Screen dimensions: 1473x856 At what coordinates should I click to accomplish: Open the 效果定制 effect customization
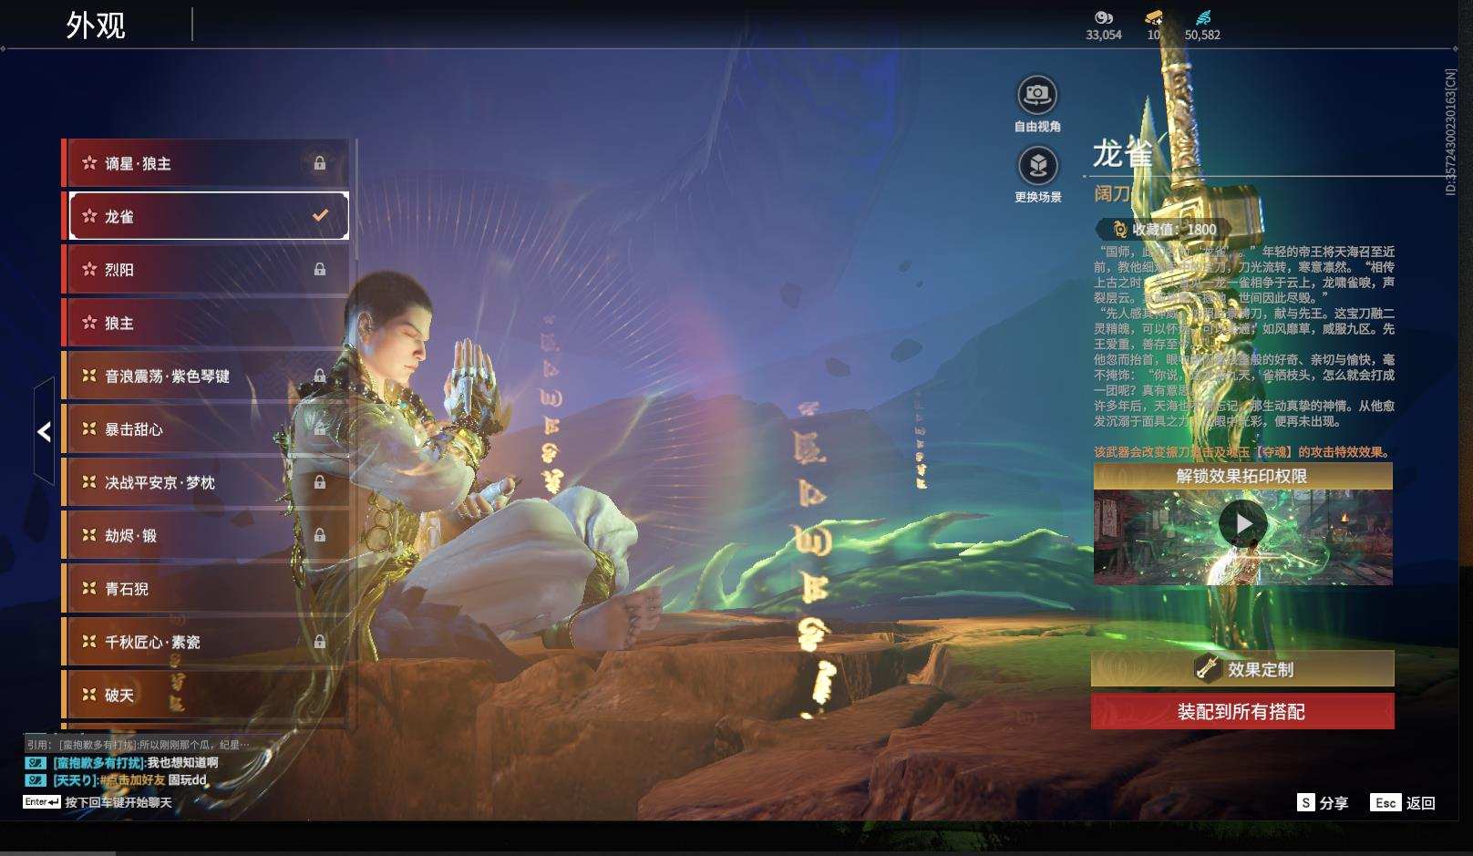tap(1242, 669)
